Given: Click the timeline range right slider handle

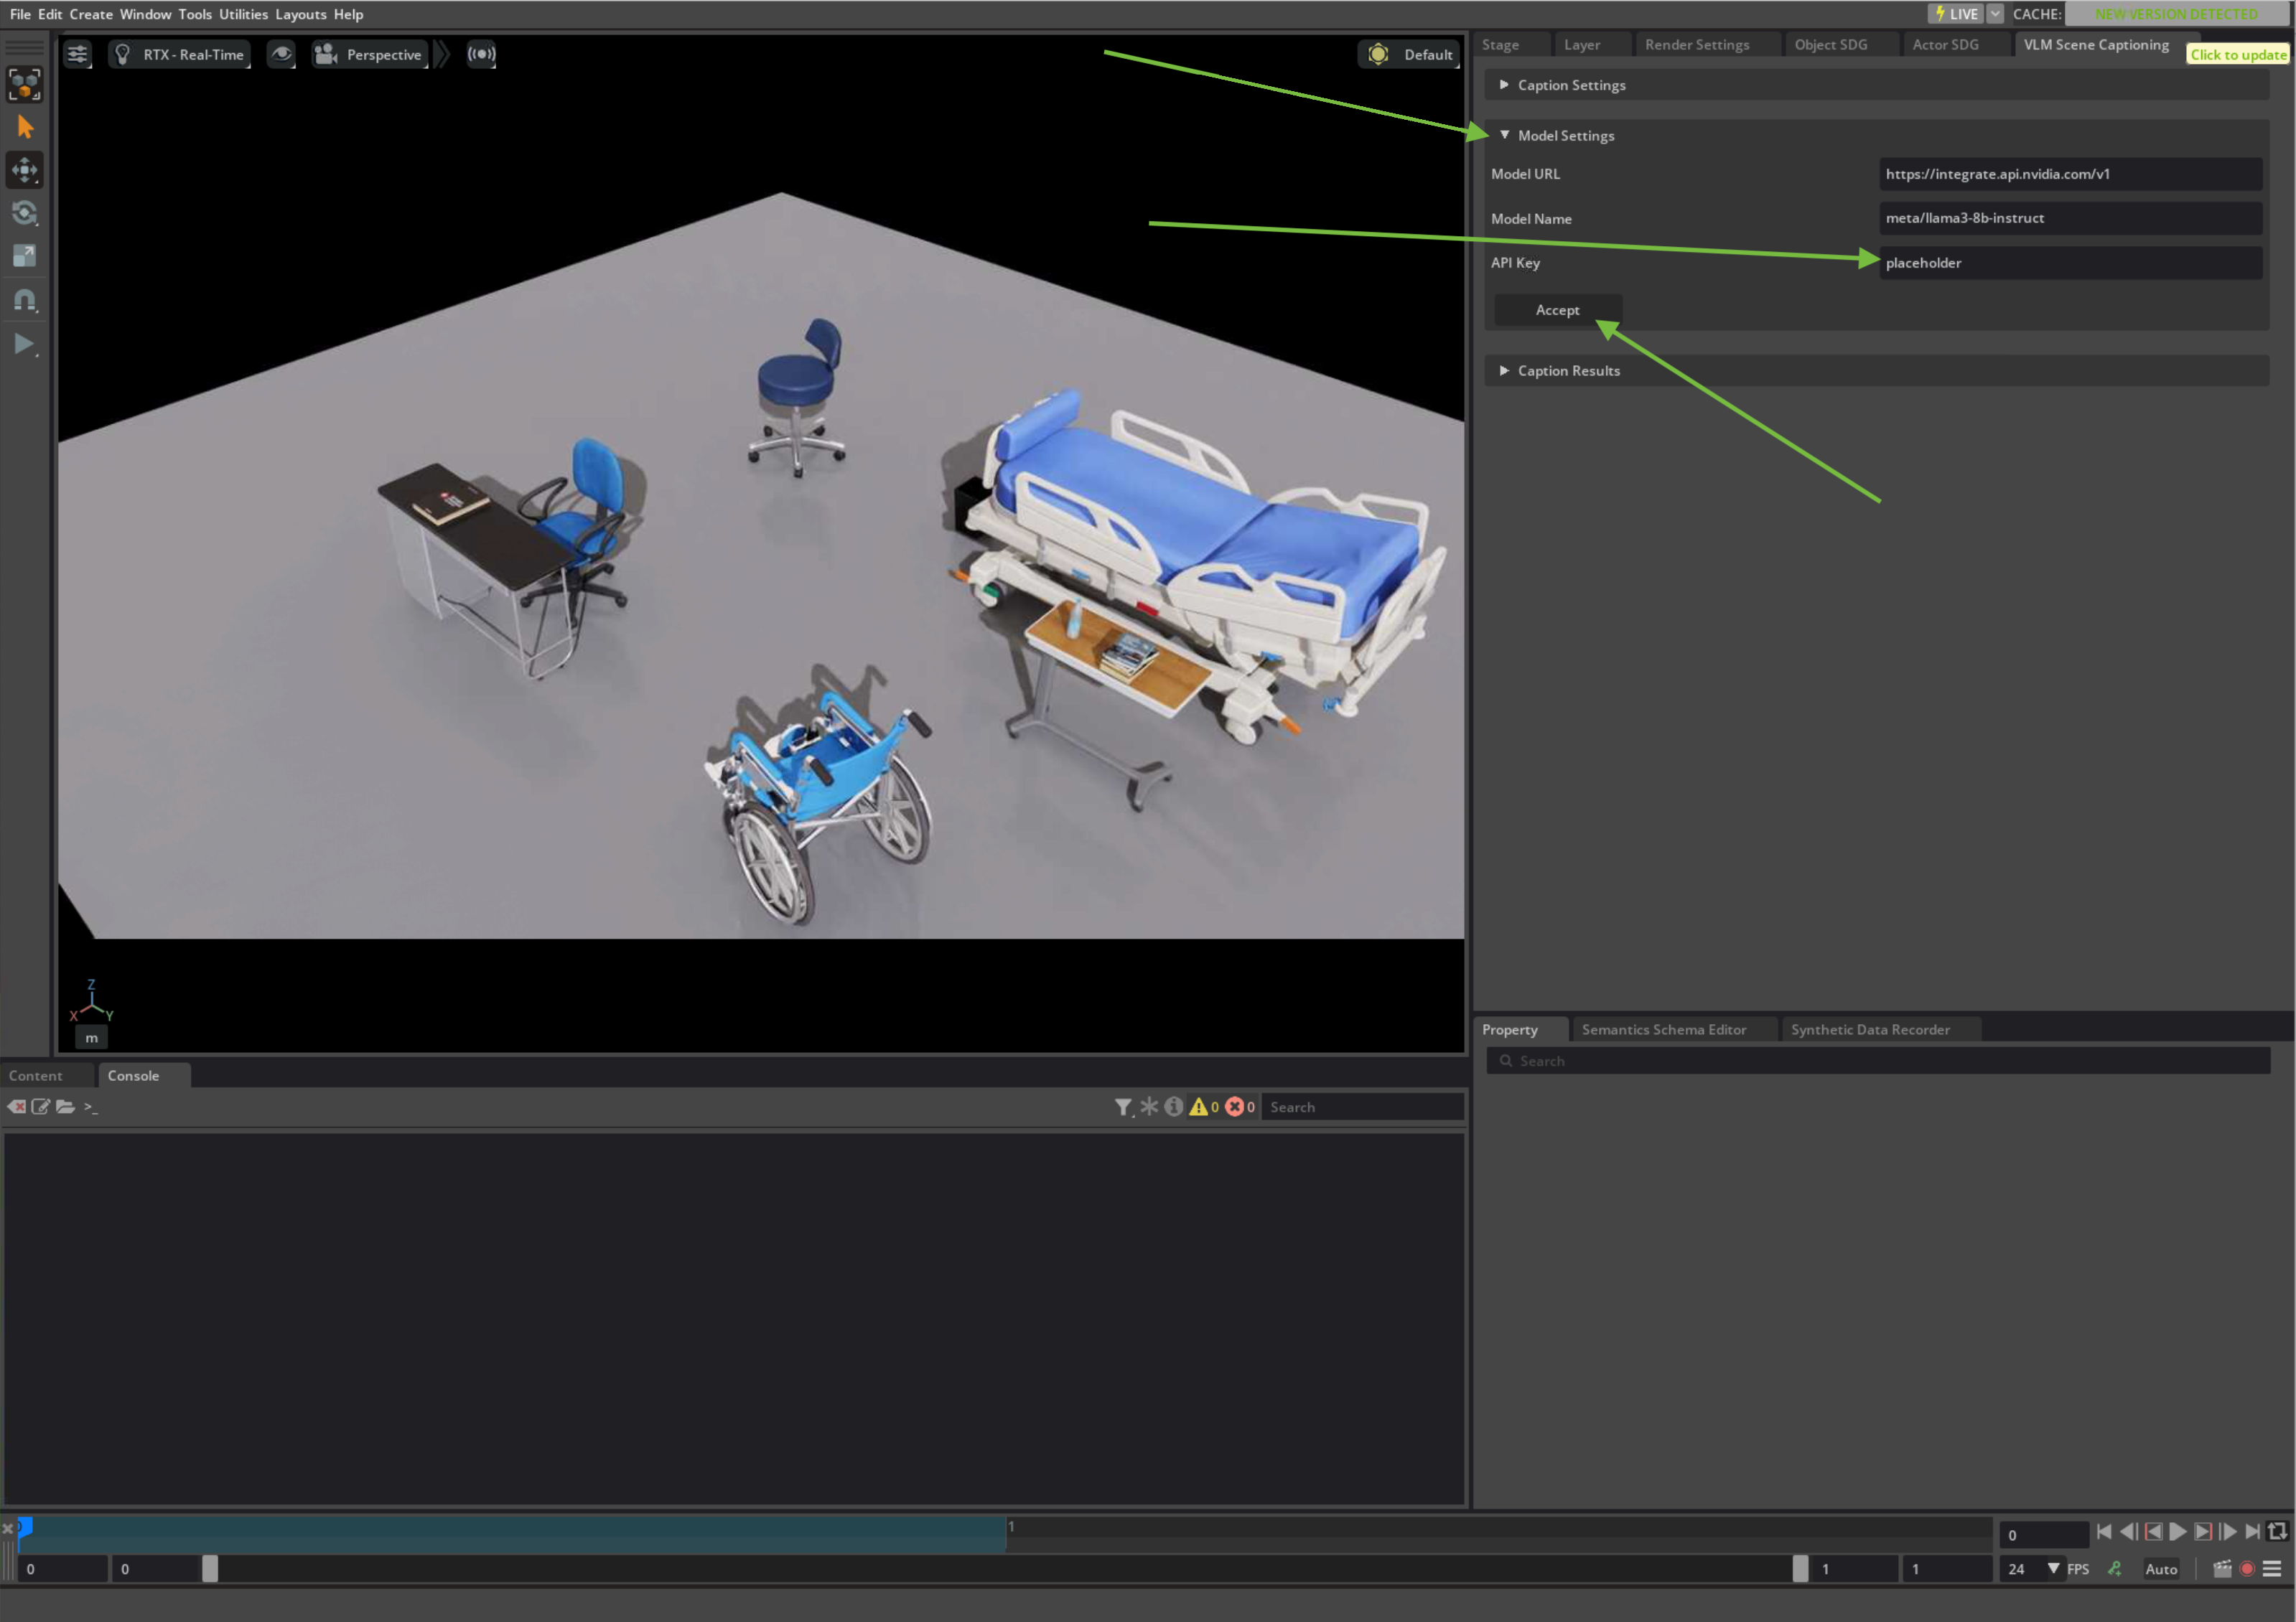Looking at the screenshot, I should (x=1800, y=1569).
